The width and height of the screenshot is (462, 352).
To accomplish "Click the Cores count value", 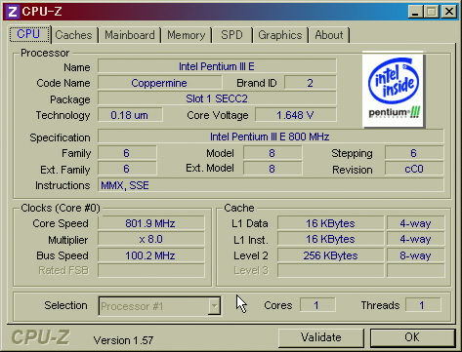I will 317,305.
